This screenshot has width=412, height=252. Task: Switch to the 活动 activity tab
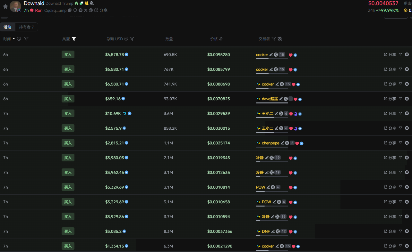coord(7,27)
